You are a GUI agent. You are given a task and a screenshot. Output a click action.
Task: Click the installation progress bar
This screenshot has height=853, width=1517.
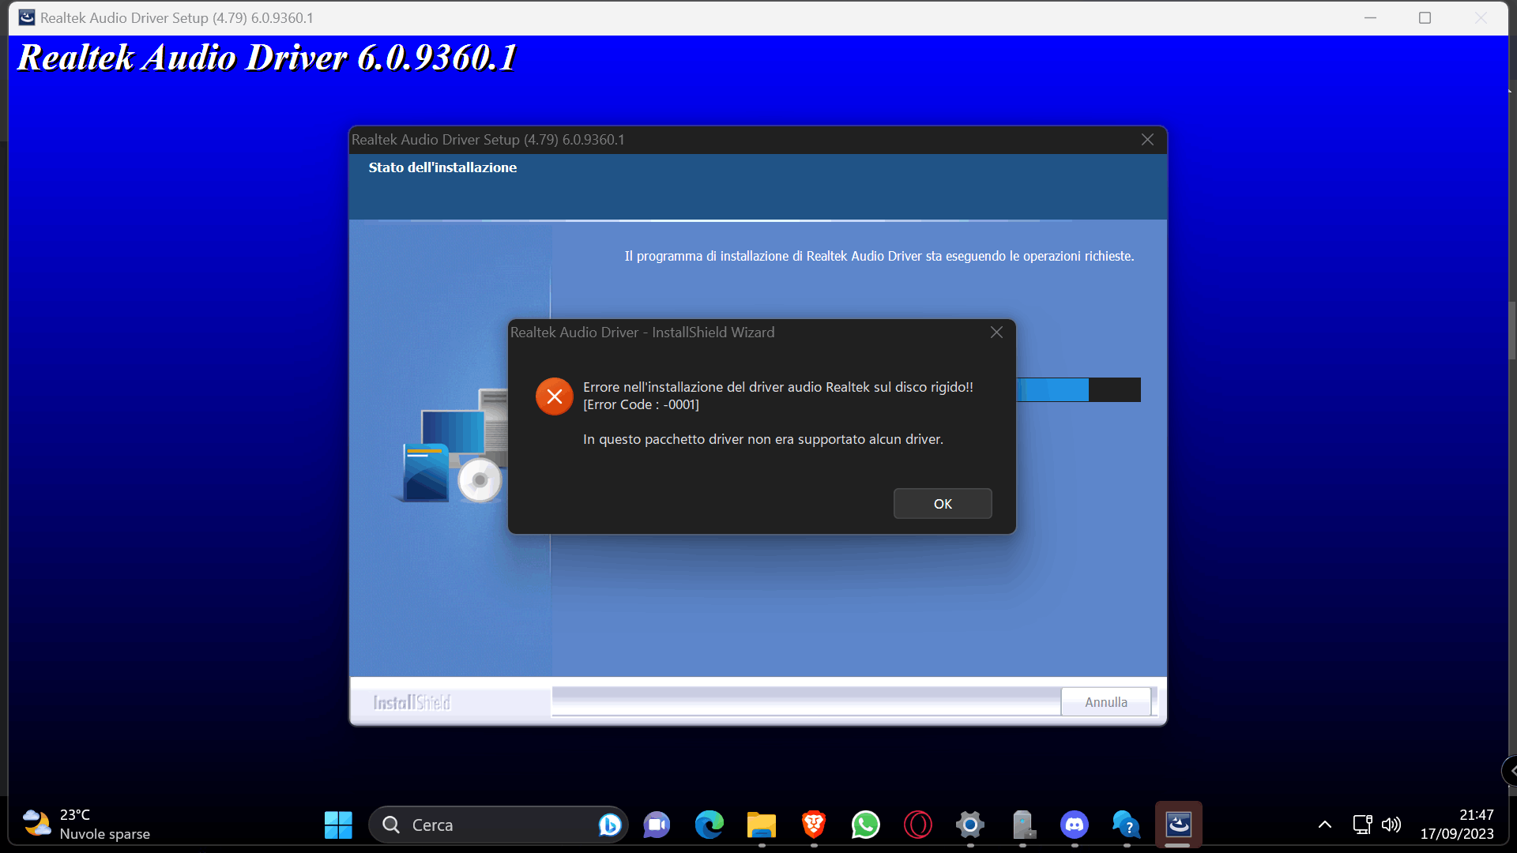[x=1078, y=390]
